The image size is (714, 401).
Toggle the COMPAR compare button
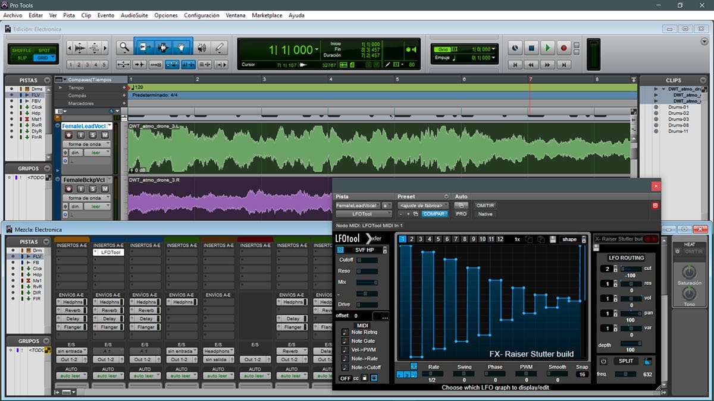pyautogui.click(x=434, y=214)
